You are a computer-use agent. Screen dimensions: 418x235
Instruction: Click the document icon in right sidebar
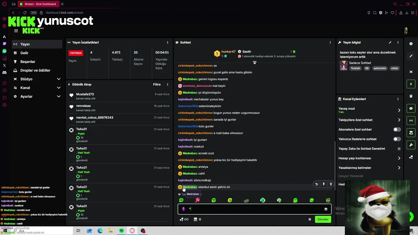pos(411,96)
